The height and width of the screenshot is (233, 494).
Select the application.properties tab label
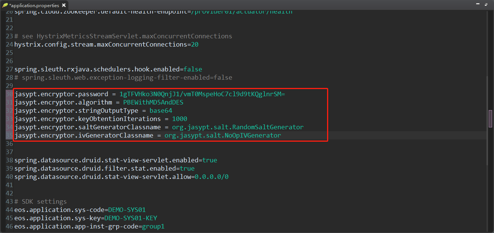(35, 5)
